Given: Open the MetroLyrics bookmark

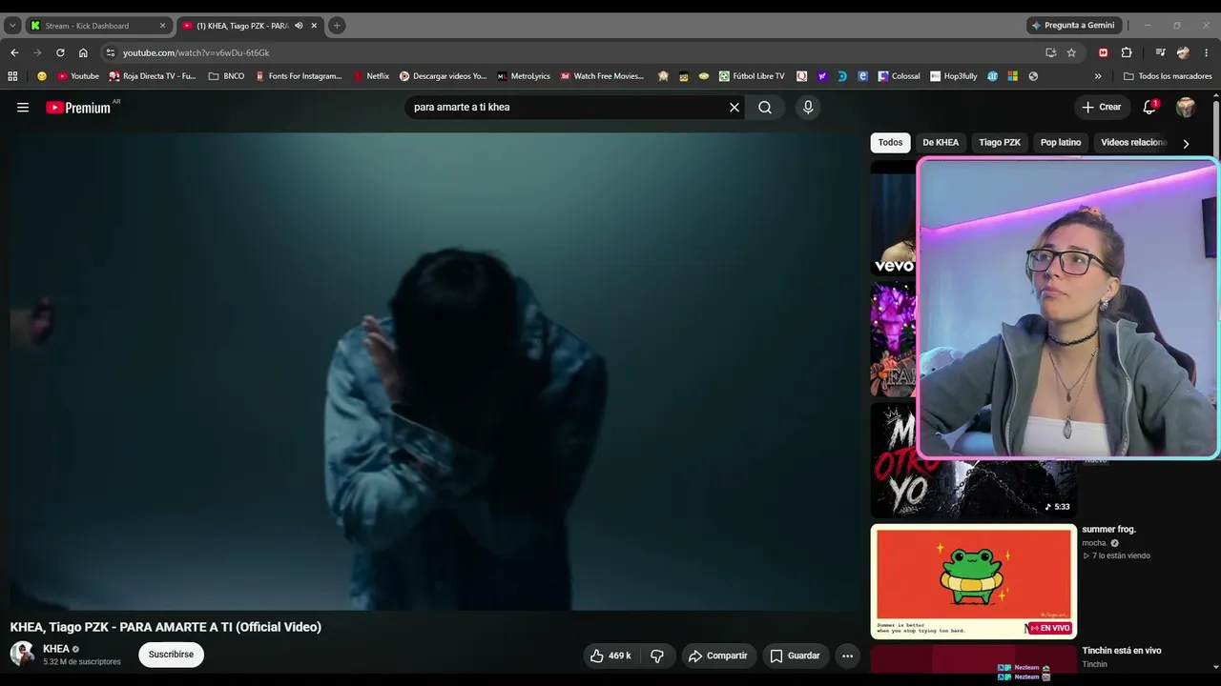Looking at the screenshot, I should pos(524,76).
